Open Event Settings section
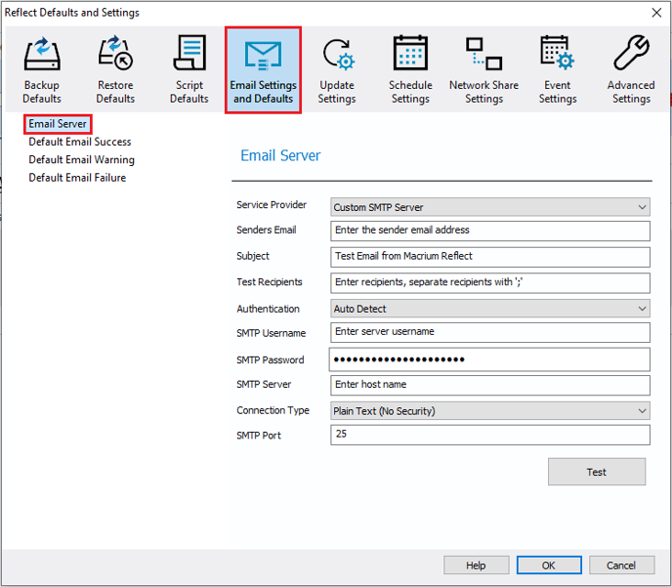 [558, 70]
